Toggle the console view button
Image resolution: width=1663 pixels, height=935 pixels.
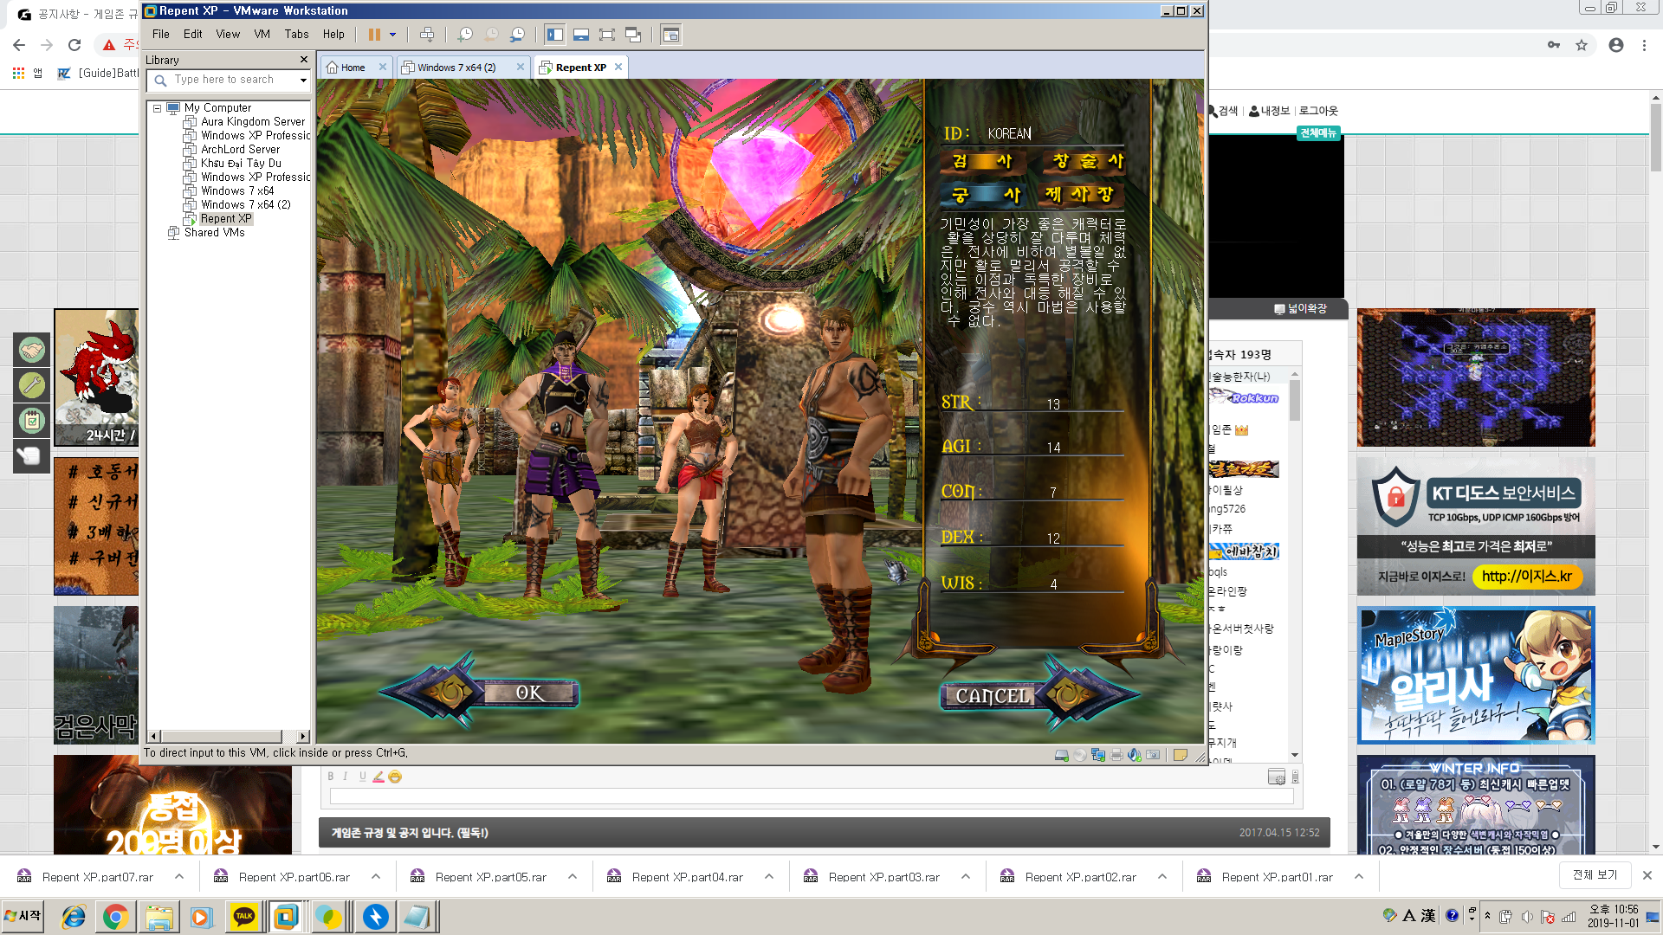[670, 35]
